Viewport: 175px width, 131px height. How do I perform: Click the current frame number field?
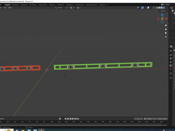139,119
